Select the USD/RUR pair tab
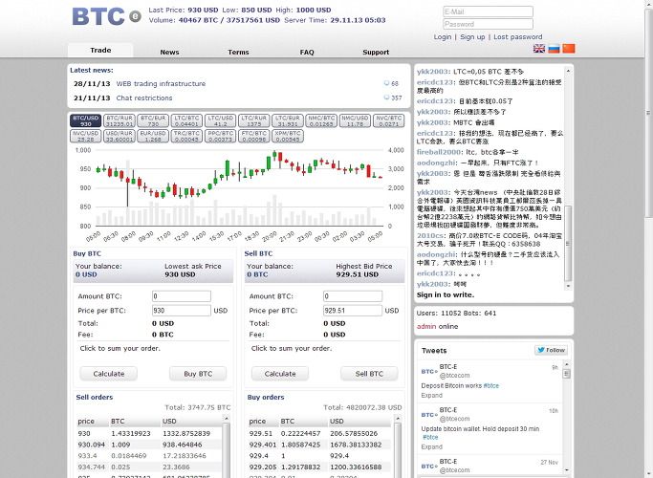The image size is (653, 478). click(x=120, y=136)
